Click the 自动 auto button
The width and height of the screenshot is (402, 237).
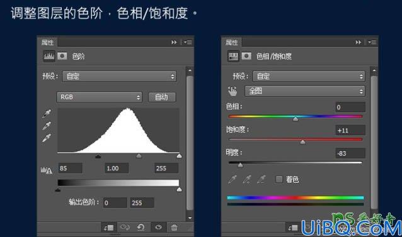(162, 97)
